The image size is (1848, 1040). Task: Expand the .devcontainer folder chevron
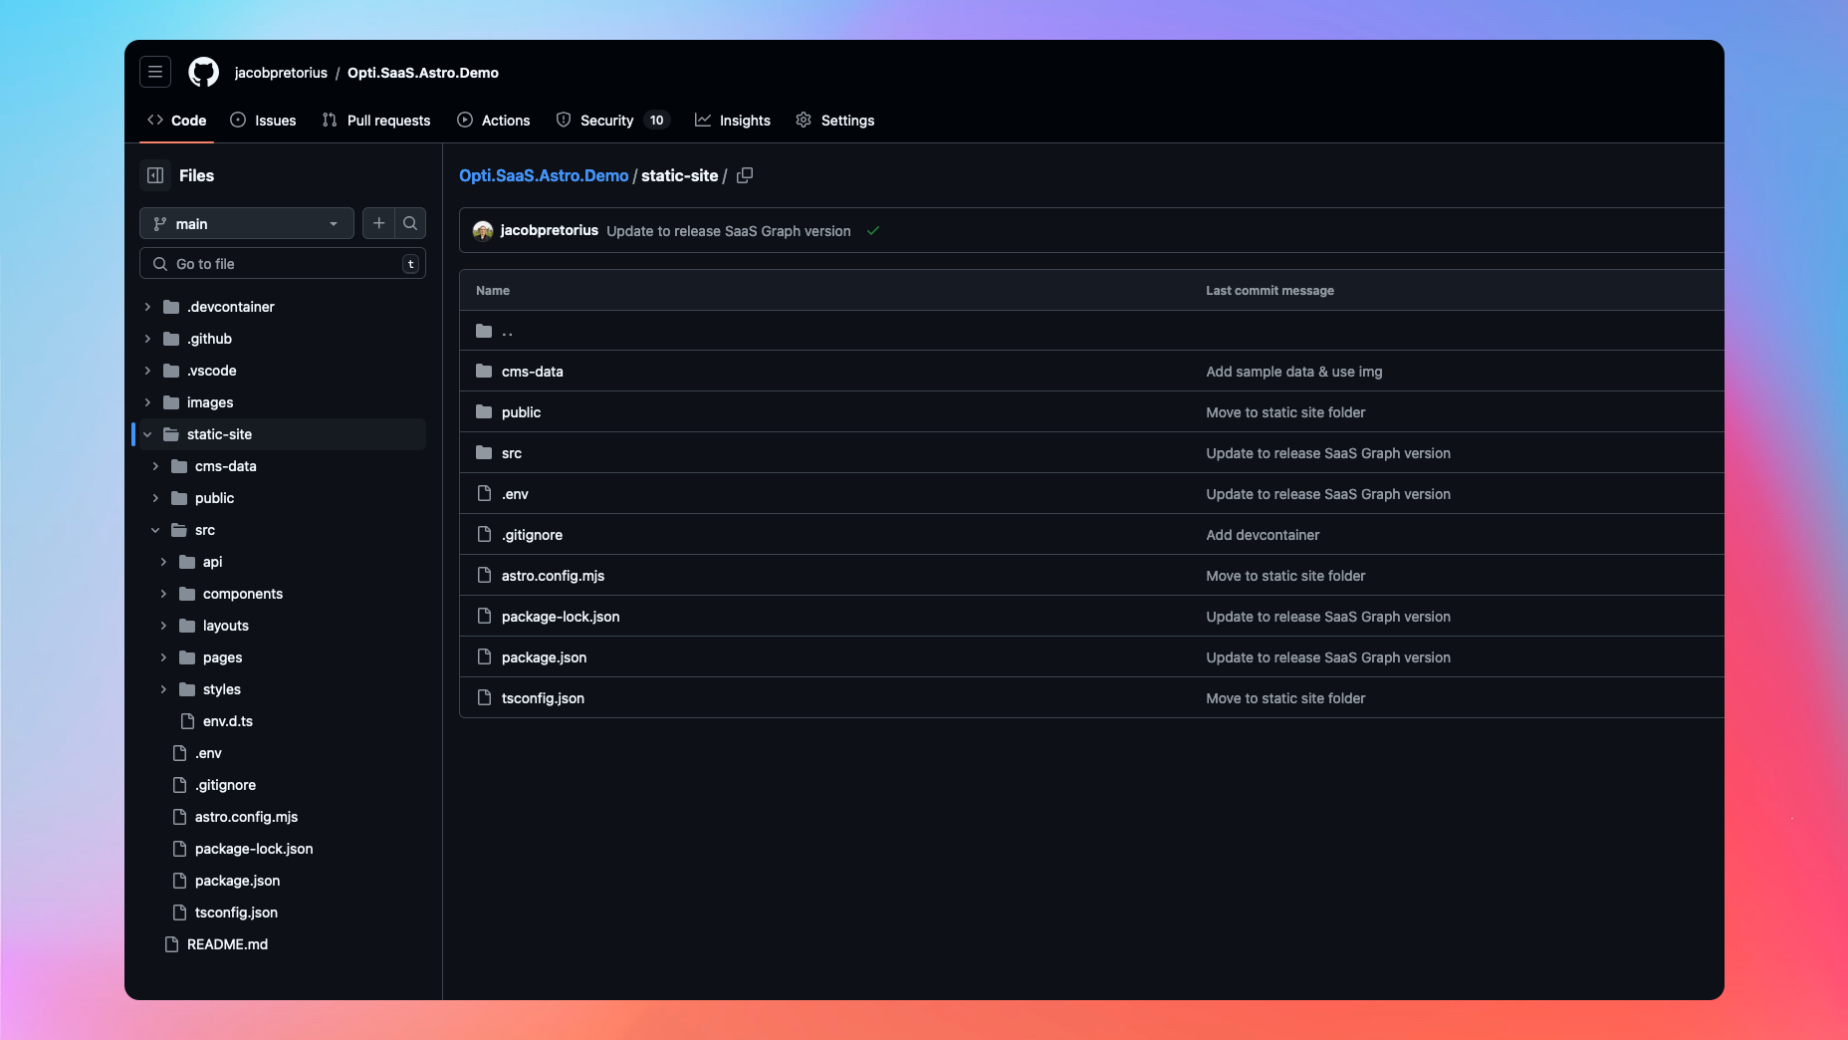pos(147,307)
